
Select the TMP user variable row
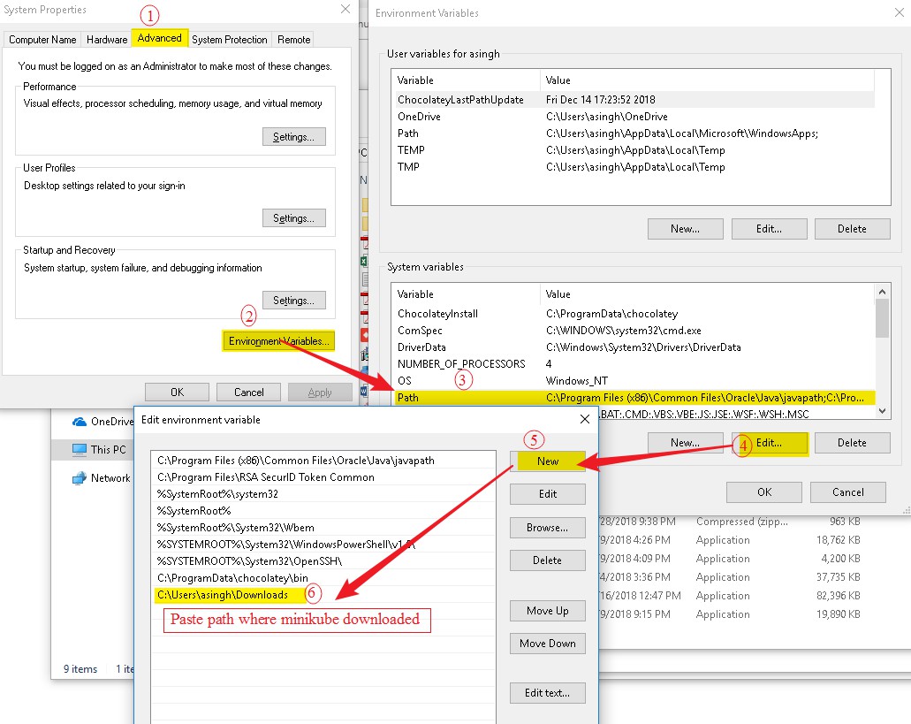tap(635, 167)
